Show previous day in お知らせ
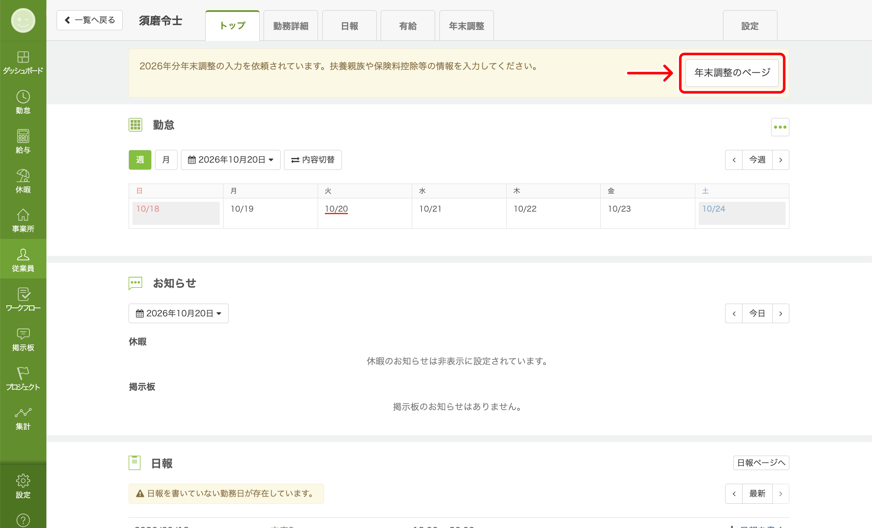The height and width of the screenshot is (528, 872). pos(734,313)
